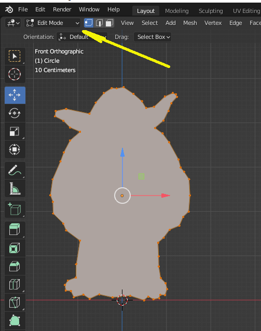Select the Transform tool

[15, 149]
